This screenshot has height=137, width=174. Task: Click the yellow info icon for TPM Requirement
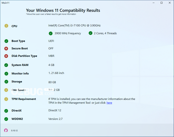click(x=6, y=99)
